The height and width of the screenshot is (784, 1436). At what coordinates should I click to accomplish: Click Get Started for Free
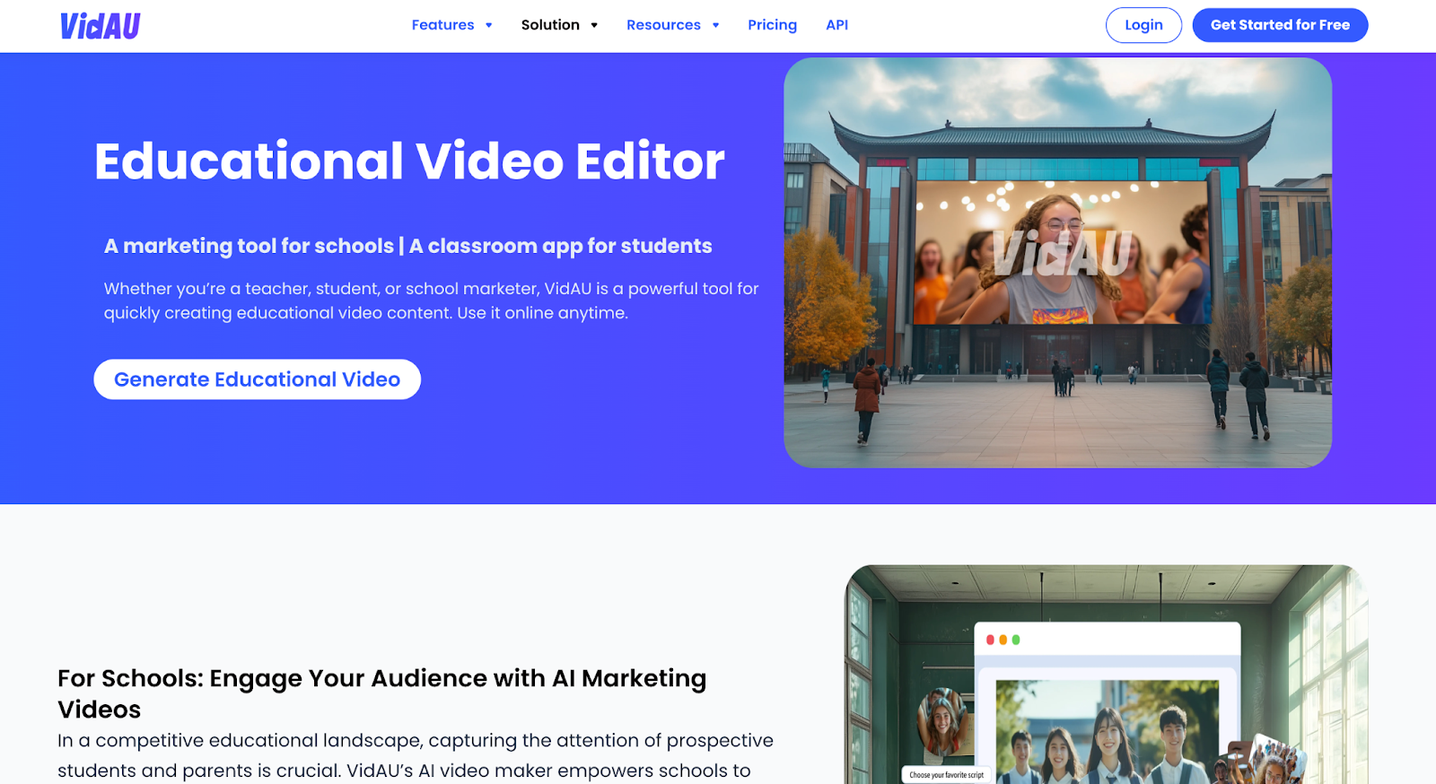1280,25
